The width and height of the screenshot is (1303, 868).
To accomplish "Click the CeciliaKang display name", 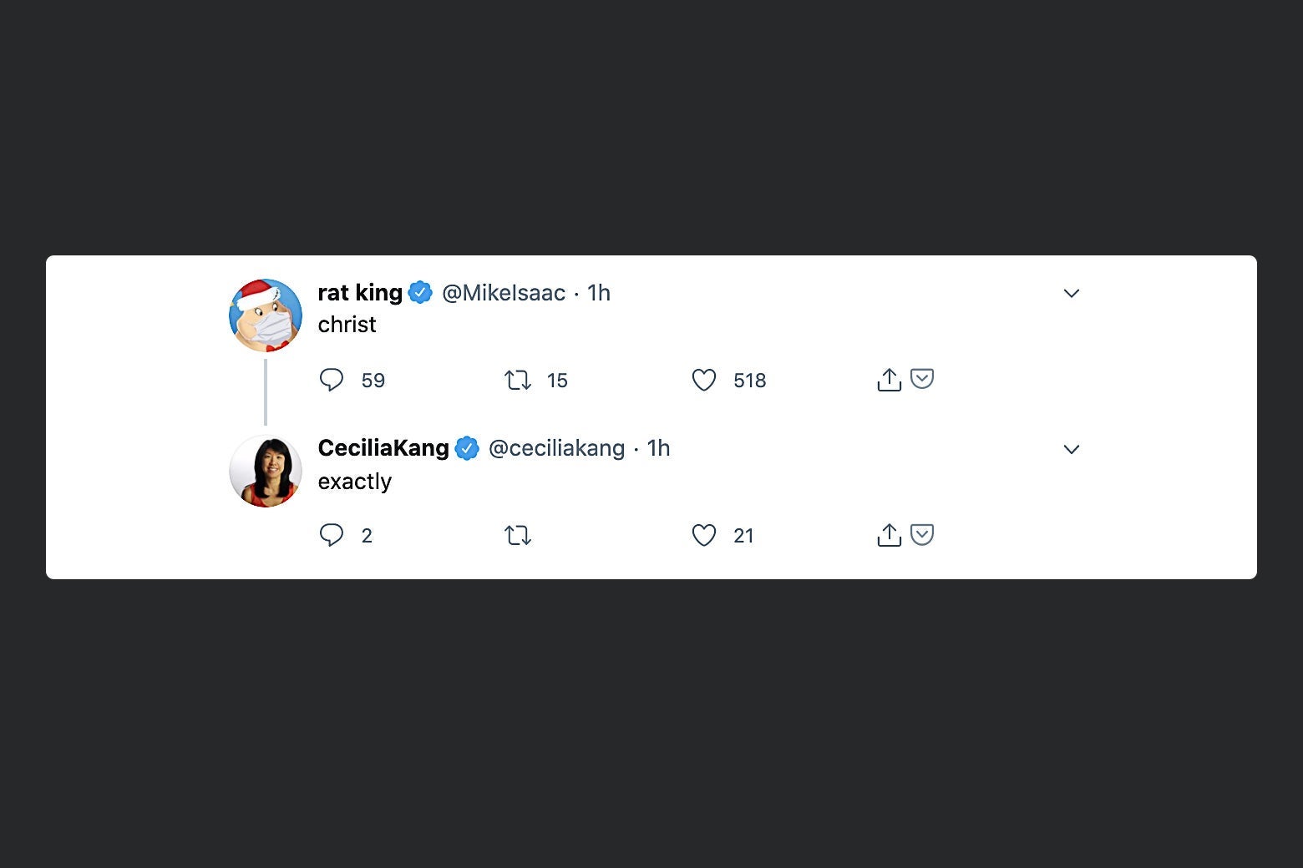I will click(383, 448).
